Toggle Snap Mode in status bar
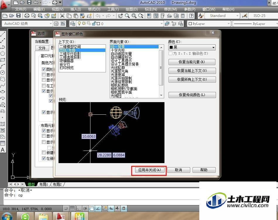 tap(66, 209)
